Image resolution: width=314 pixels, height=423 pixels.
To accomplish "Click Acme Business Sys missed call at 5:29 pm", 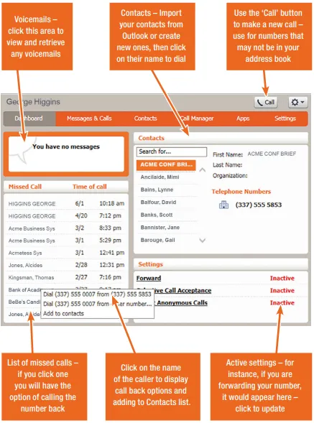I will click(x=66, y=241).
